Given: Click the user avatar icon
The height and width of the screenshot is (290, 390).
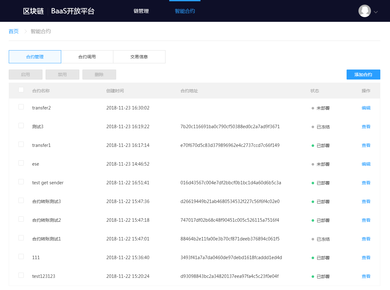Looking at the screenshot, I should coord(364,11).
